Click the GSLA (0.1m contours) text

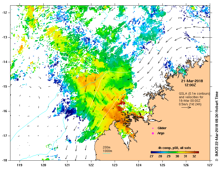coord(194,94)
